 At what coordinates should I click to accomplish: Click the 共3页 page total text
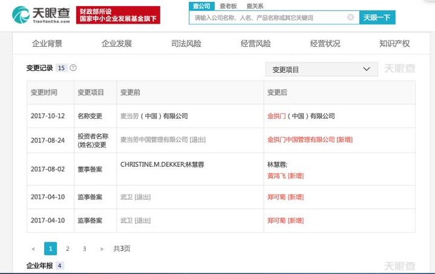pyautogui.click(x=122, y=248)
